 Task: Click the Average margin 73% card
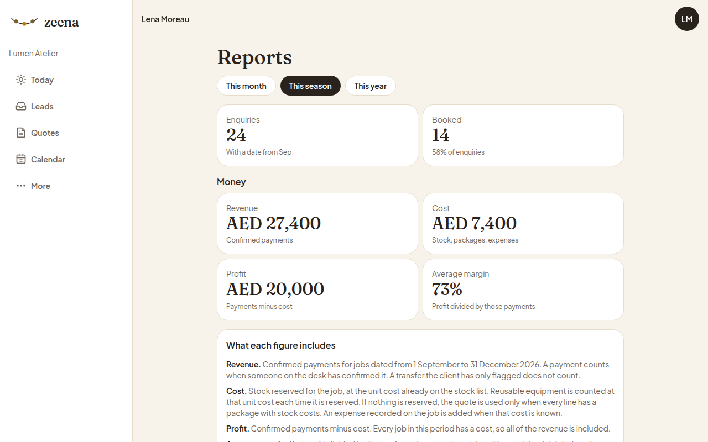(x=523, y=290)
